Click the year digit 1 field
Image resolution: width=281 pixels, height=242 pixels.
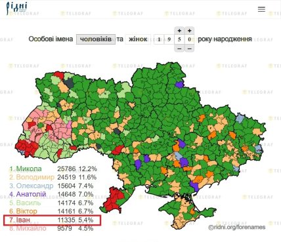pos(159,39)
